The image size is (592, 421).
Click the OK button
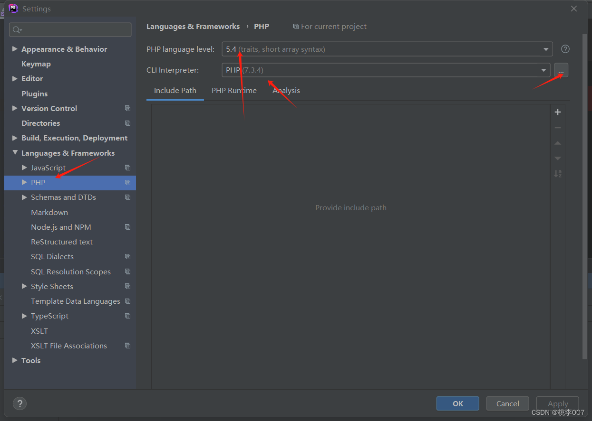click(x=457, y=403)
